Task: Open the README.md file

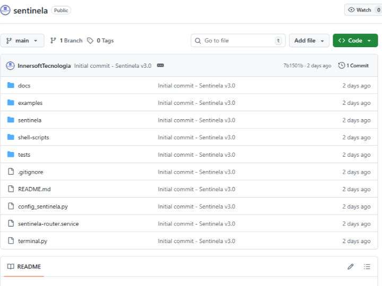Action: tap(34, 189)
